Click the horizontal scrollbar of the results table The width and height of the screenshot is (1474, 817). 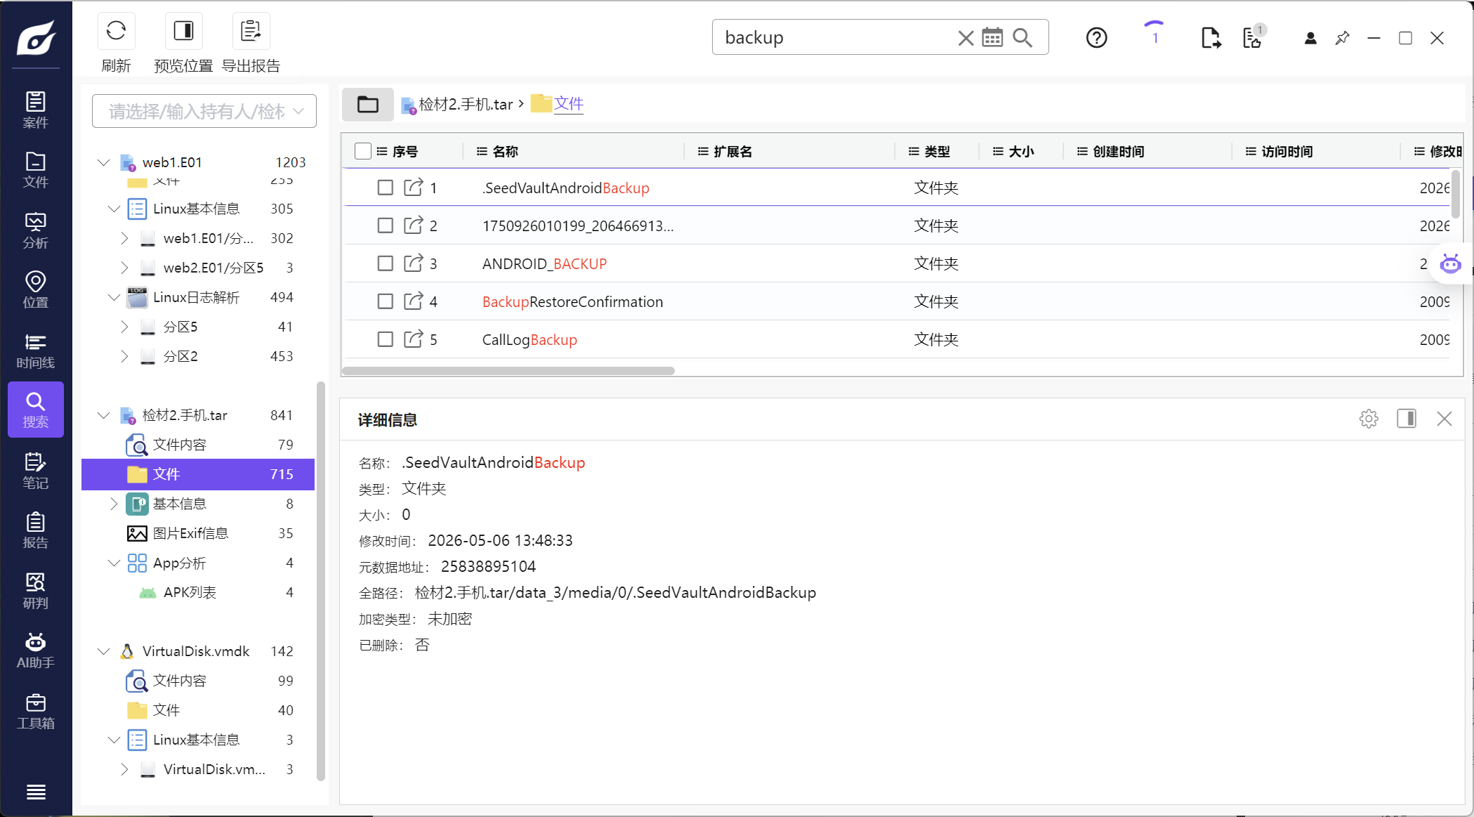pos(508,370)
